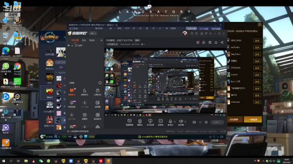Open the 房管助手 room manager tool

[85, 92]
